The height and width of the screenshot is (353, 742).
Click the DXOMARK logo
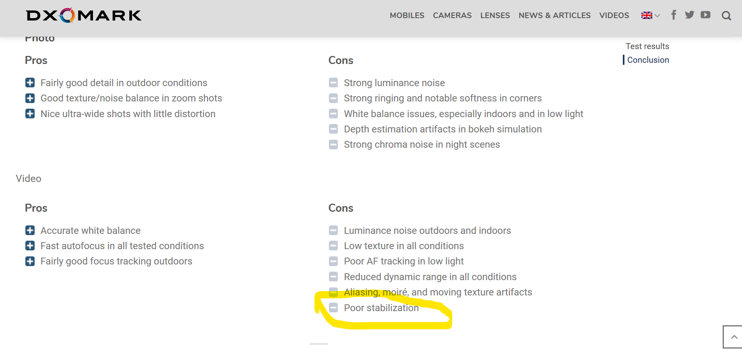(84, 16)
